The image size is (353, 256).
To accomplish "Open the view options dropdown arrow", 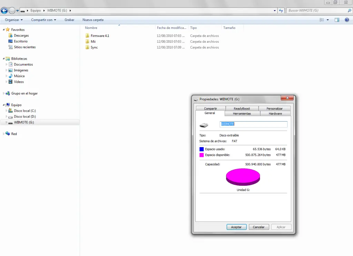I will coord(327,20).
